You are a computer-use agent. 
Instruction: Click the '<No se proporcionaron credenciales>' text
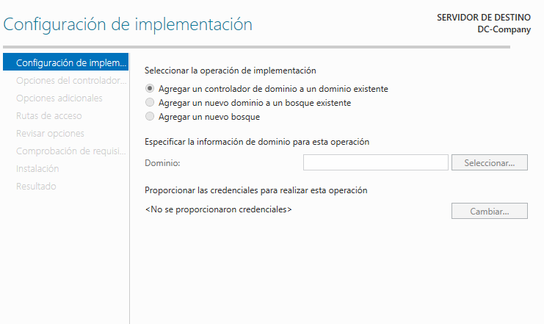[x=219, y=209]
